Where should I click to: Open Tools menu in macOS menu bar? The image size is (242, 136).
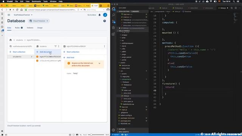click(45, 2)
